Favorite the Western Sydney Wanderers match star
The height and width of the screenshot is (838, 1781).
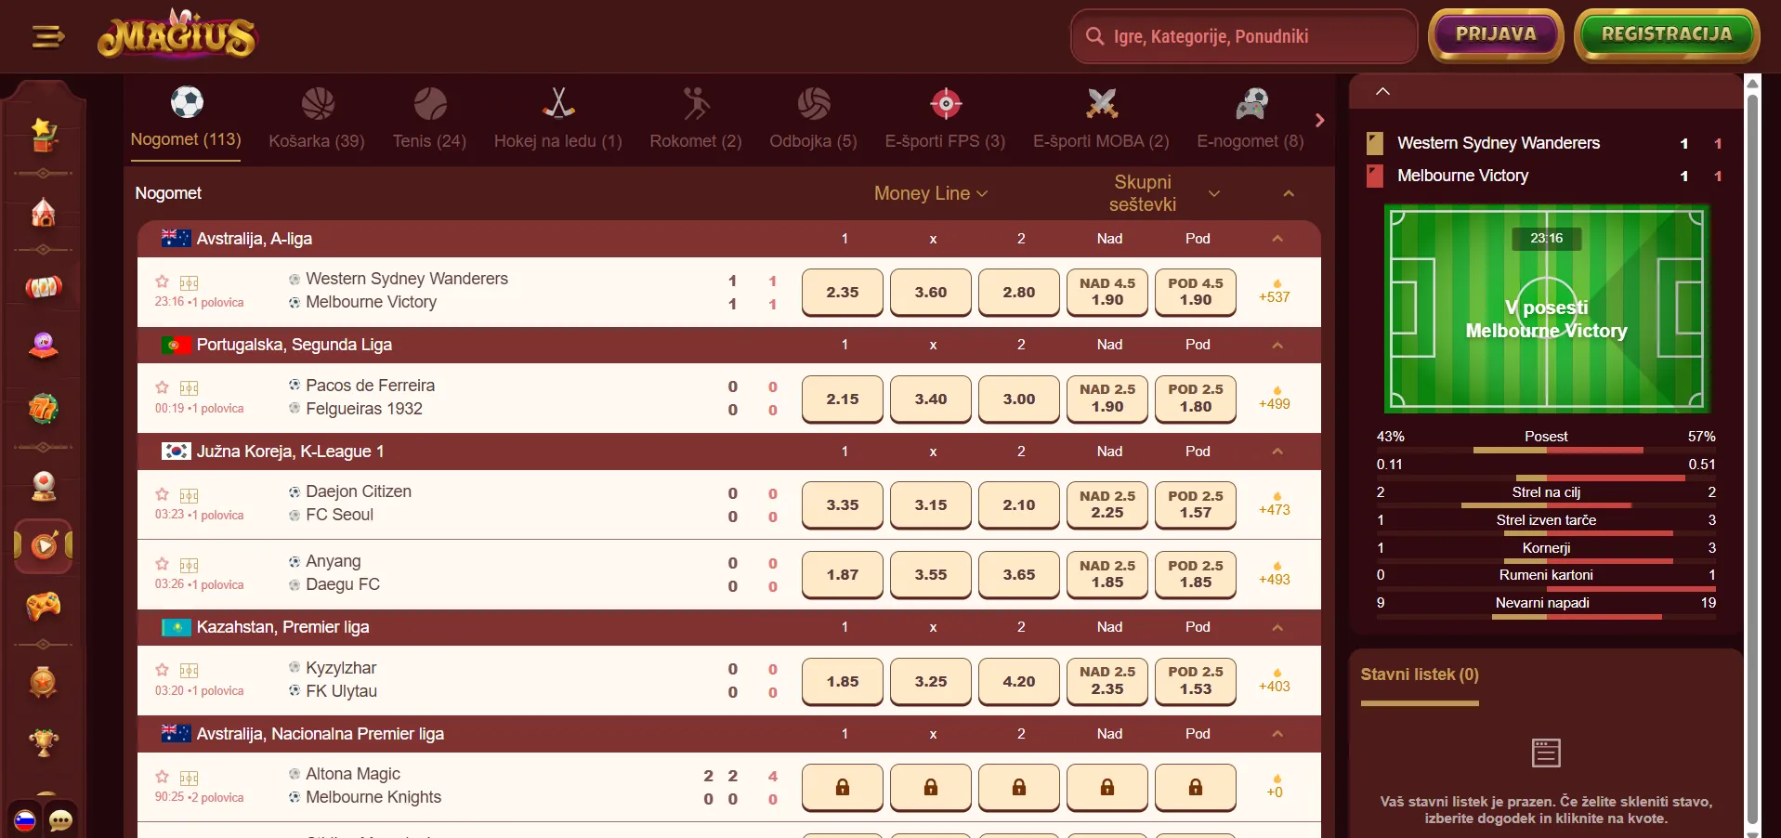point(163,282)
